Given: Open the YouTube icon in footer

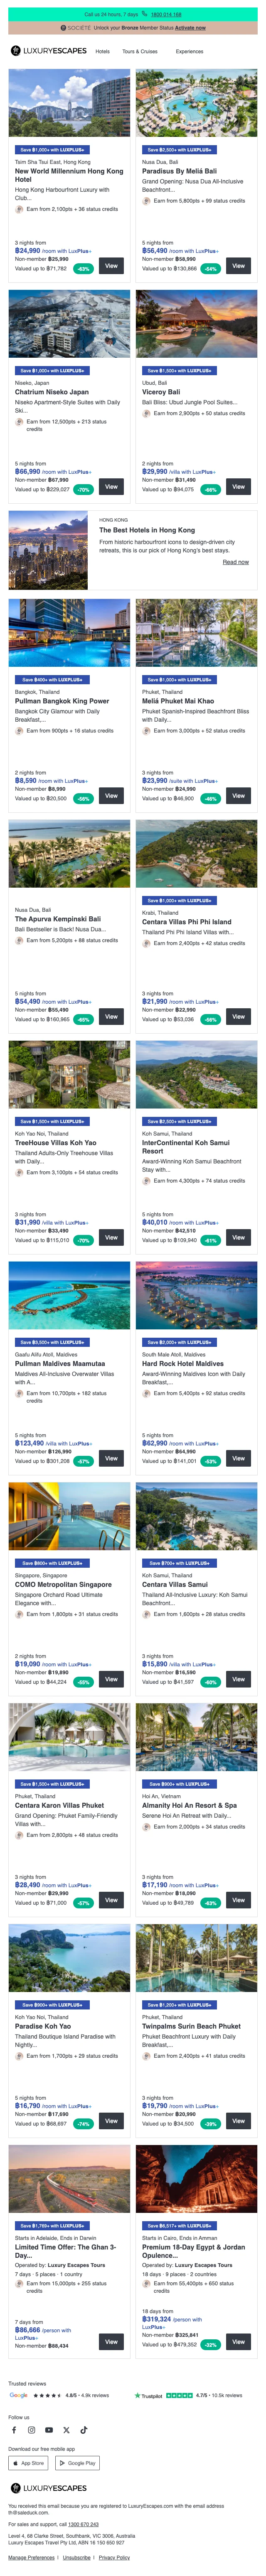Looking at the screenshot, I should (49, 2429).
